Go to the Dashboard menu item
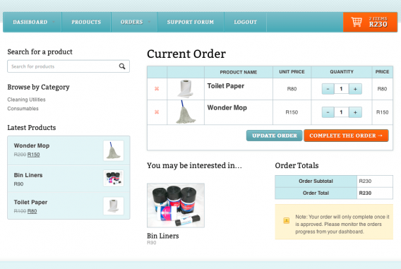Viewport: 401px width, 269px height. (x=30, y=22)
